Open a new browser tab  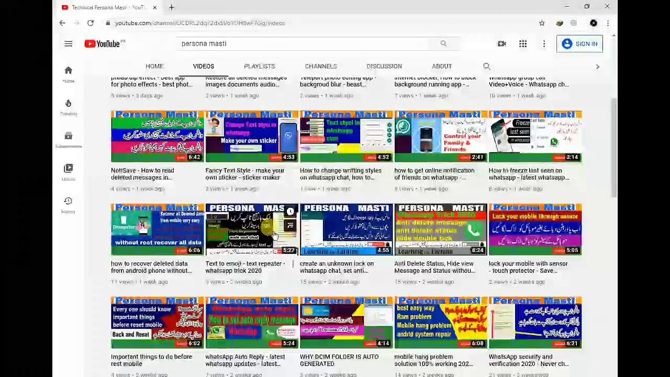171,7
